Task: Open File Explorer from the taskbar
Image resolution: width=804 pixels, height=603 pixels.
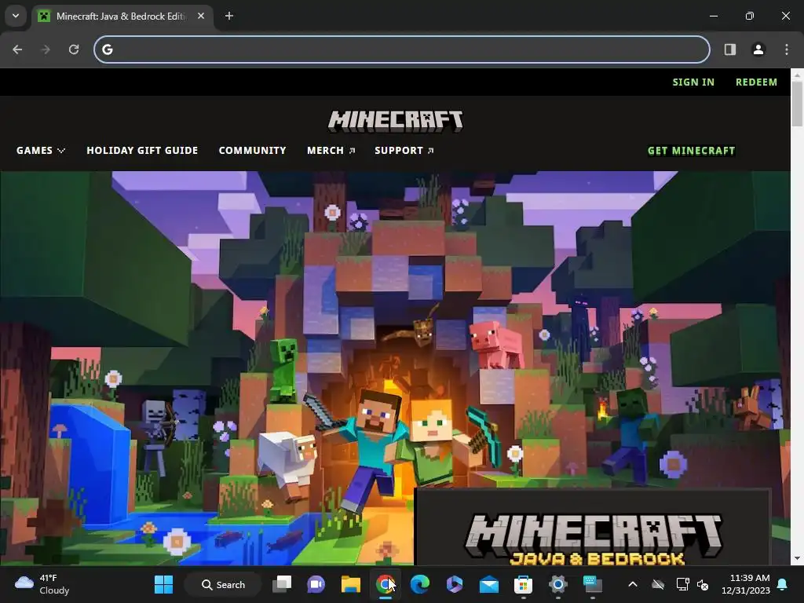Action: point(351,584)
